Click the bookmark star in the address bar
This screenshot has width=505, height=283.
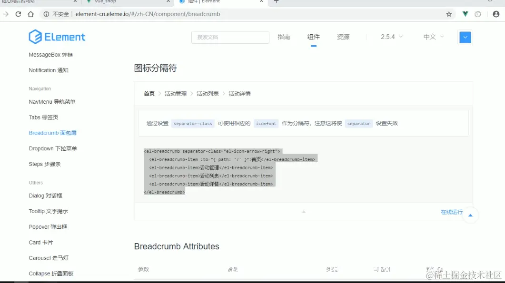pos(448,14)
